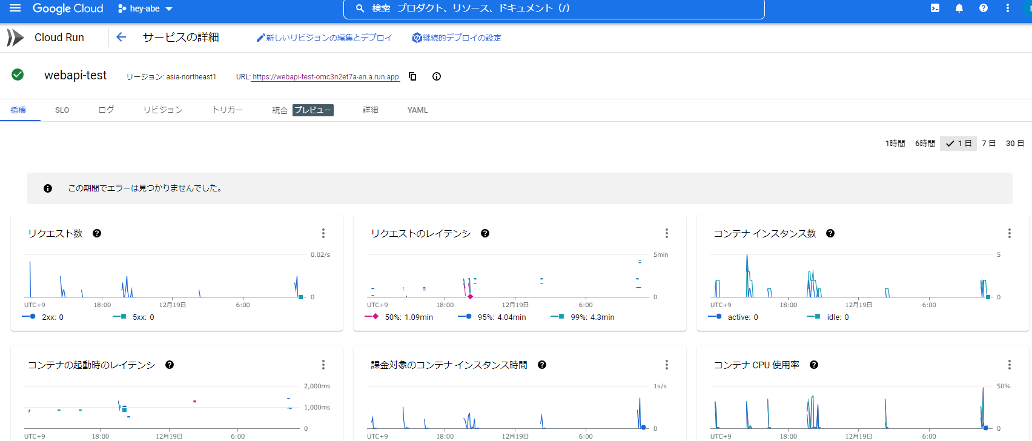Open more options for コンテナの起動時のレイテンシ chart

pyautogui.click(x=323, y=365)
